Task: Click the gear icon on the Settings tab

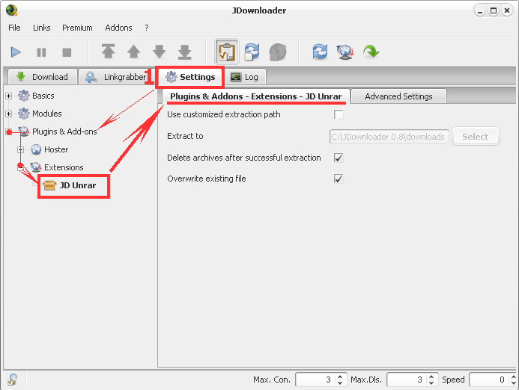Action: 171,77
